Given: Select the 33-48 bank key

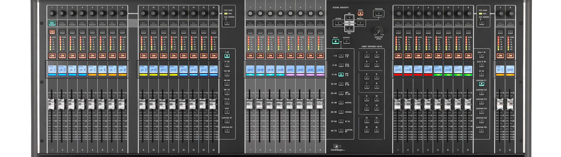Looking at the screenshot, I should coord(227,75).
